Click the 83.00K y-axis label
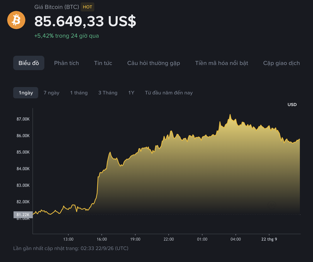 [x=23, y=185]
